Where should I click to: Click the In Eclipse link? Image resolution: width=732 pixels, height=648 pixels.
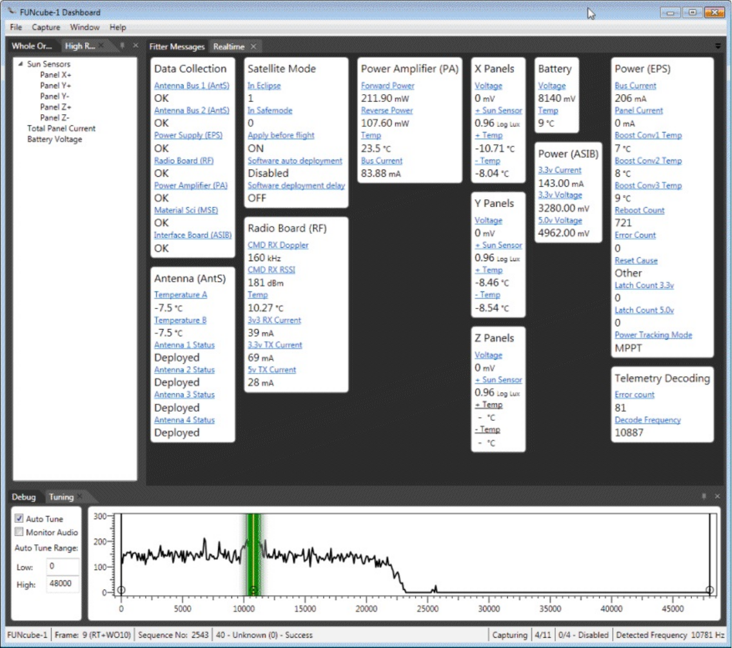pos(264,86)
